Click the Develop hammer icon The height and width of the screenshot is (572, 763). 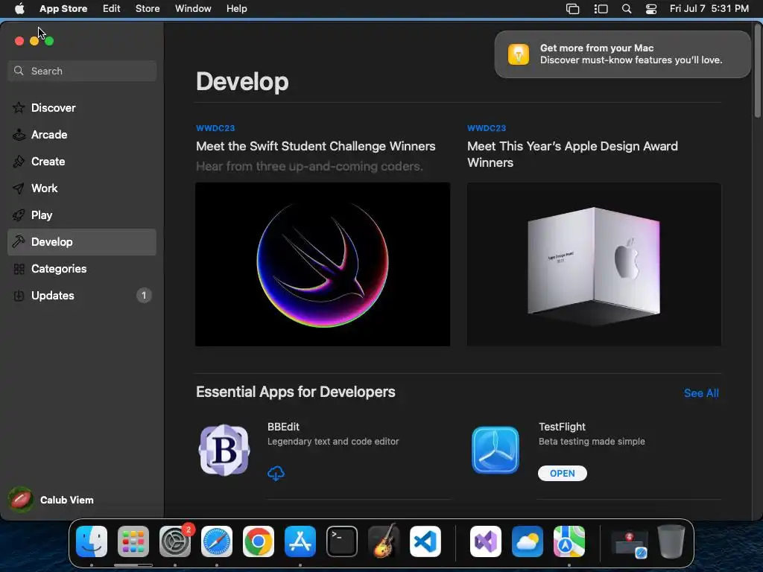pos(19,242)
